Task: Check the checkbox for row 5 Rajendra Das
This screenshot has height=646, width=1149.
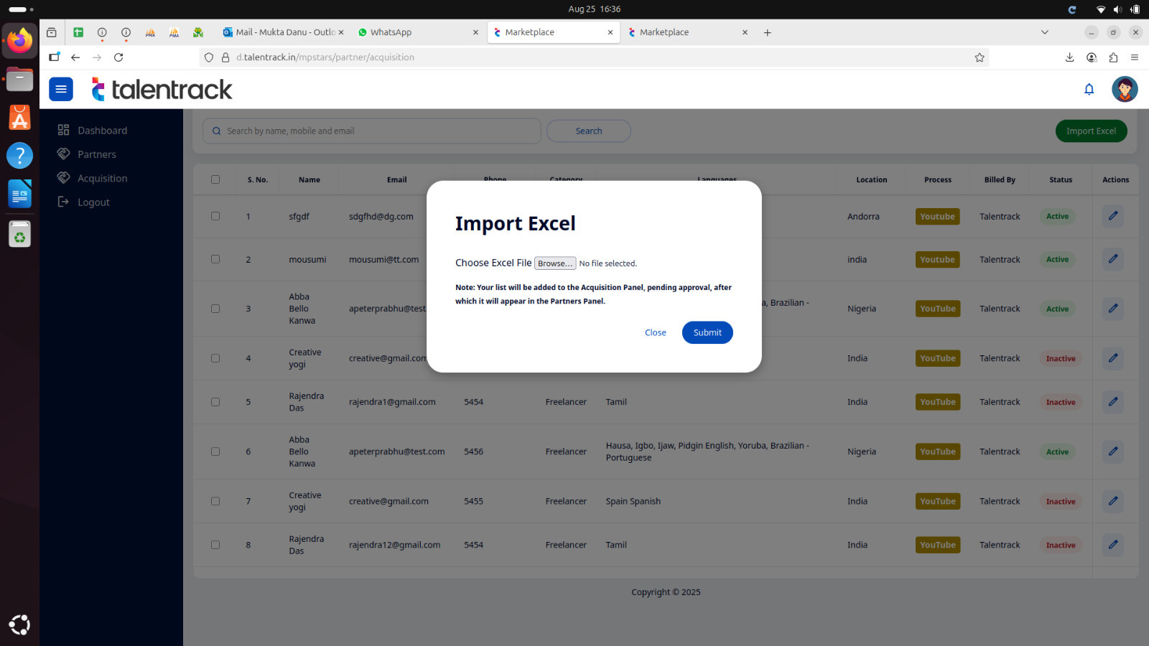Action: tap(215, 402)
